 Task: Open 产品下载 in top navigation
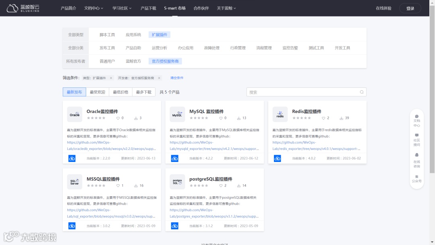pyautogui.click(x=148, y=8)
